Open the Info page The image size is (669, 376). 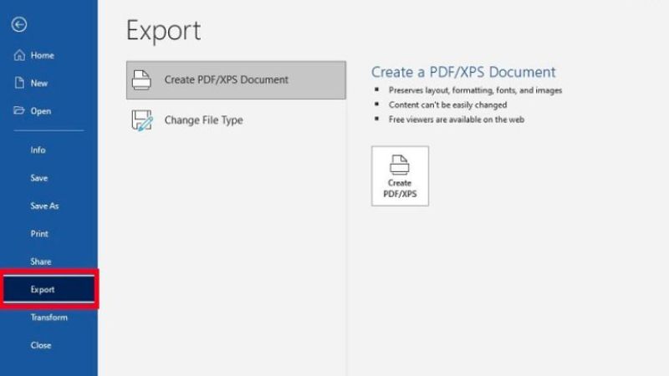[38, 150]
